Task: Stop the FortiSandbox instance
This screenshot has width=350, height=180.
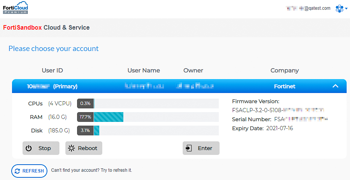Action: 41,148
